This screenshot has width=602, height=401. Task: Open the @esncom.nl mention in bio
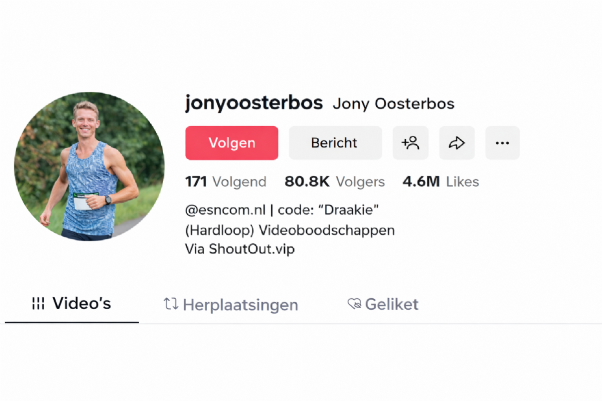coord(225,210)
